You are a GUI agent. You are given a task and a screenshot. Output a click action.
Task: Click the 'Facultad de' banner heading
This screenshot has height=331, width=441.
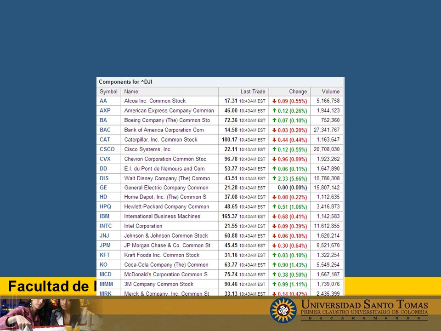click(x=48, y=286)
